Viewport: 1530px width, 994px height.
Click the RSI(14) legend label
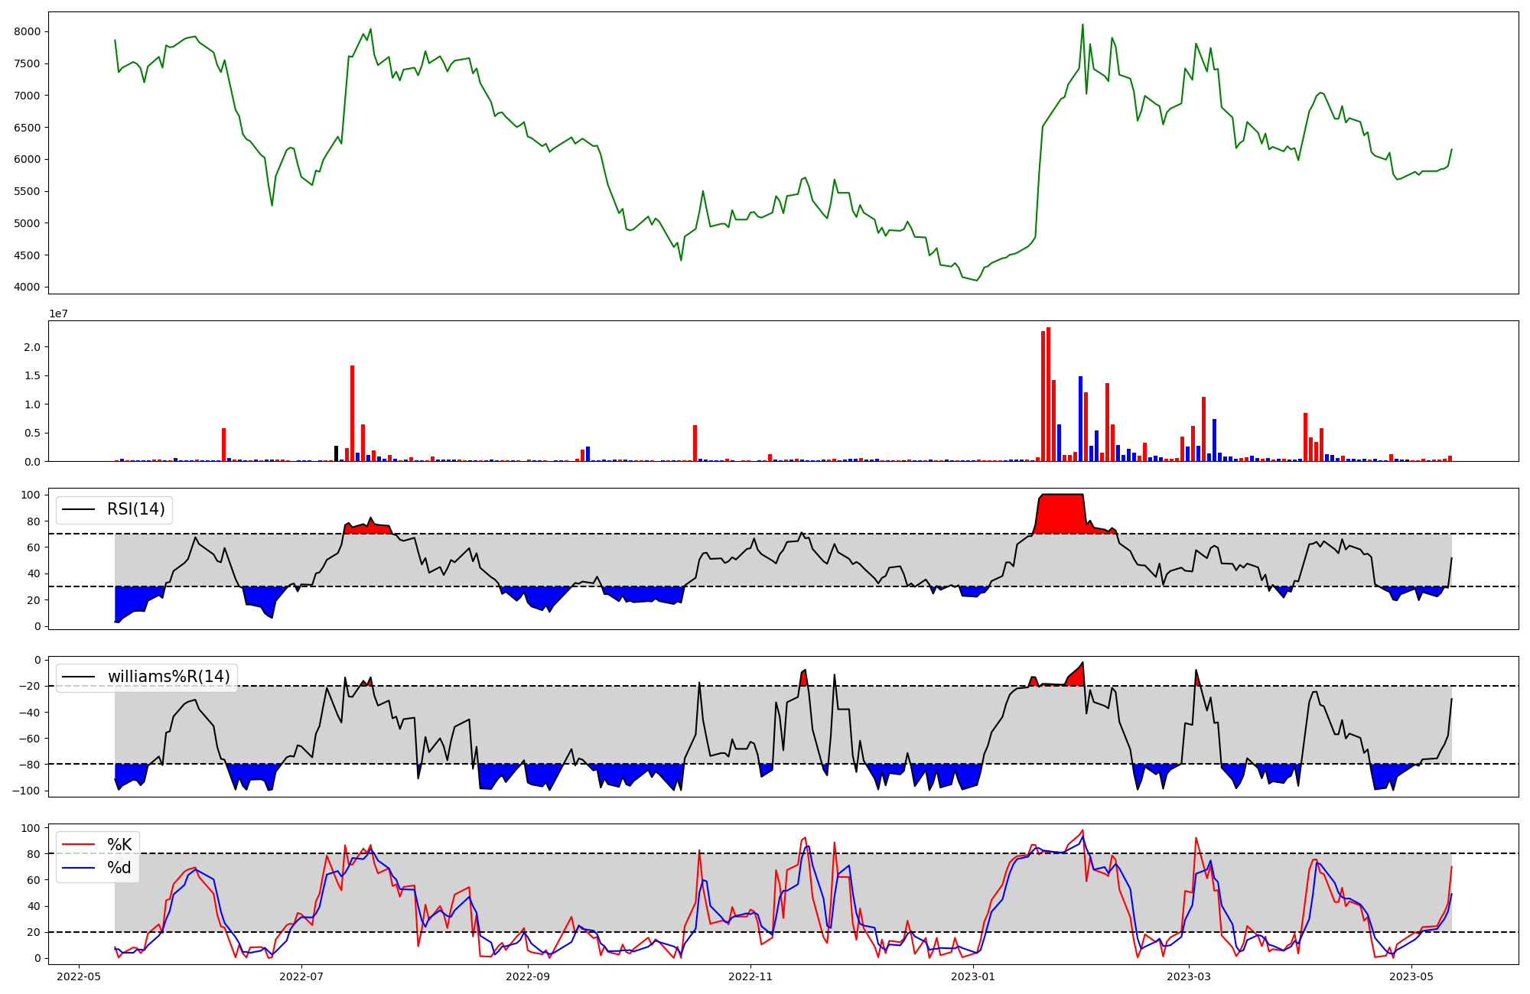pos(135,509)
